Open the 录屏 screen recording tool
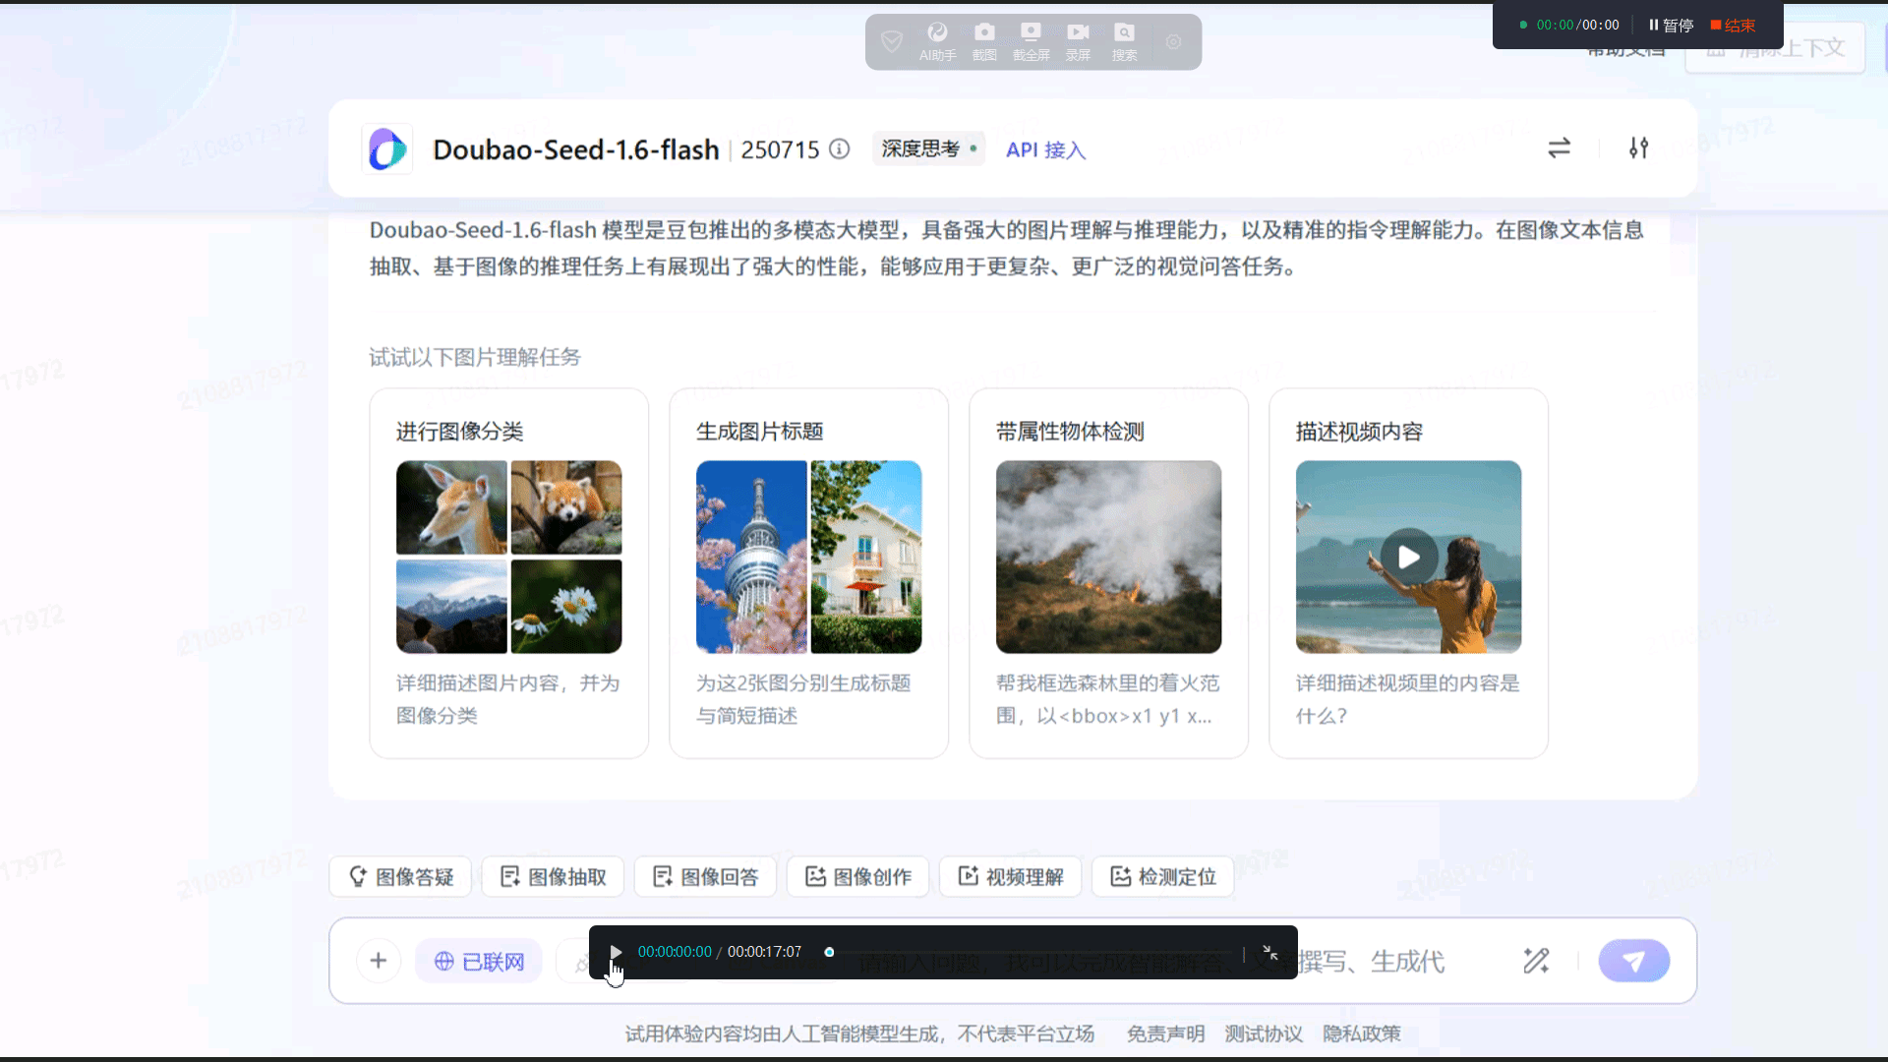 click(x=1078, y=41)
